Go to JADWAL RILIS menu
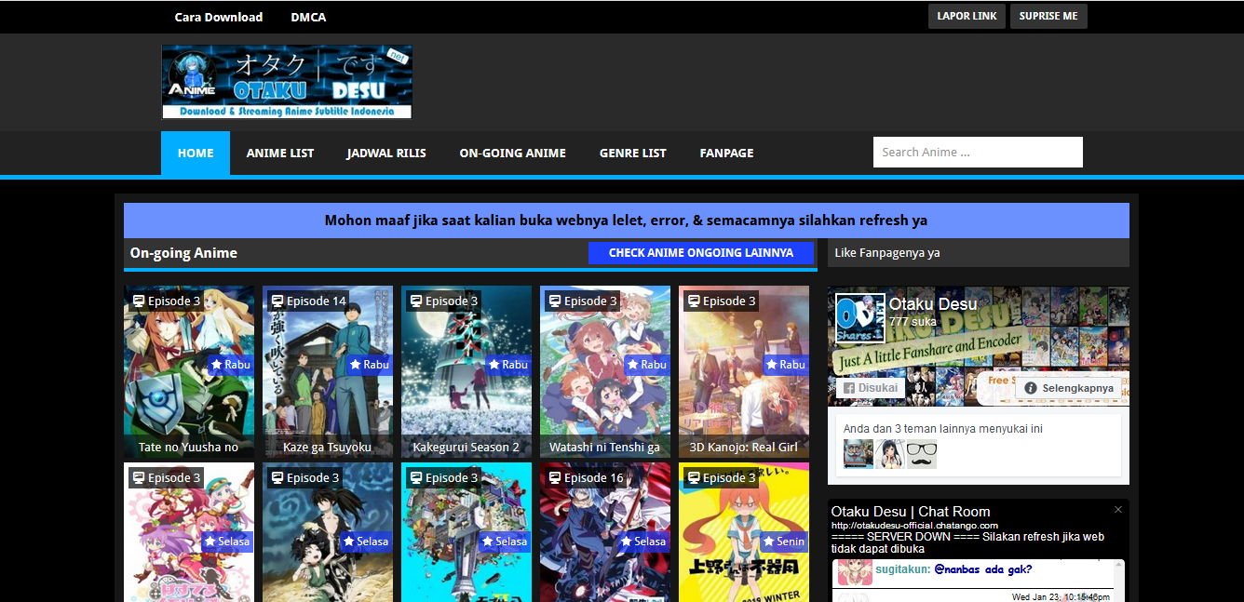Viewport: 1244px width, 602px height. (x=386, y=153)
